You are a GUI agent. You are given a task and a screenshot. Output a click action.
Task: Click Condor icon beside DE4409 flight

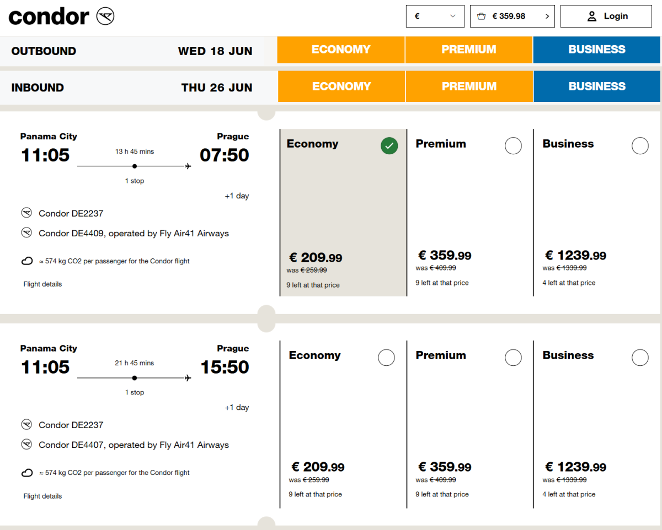click(26, 233)
